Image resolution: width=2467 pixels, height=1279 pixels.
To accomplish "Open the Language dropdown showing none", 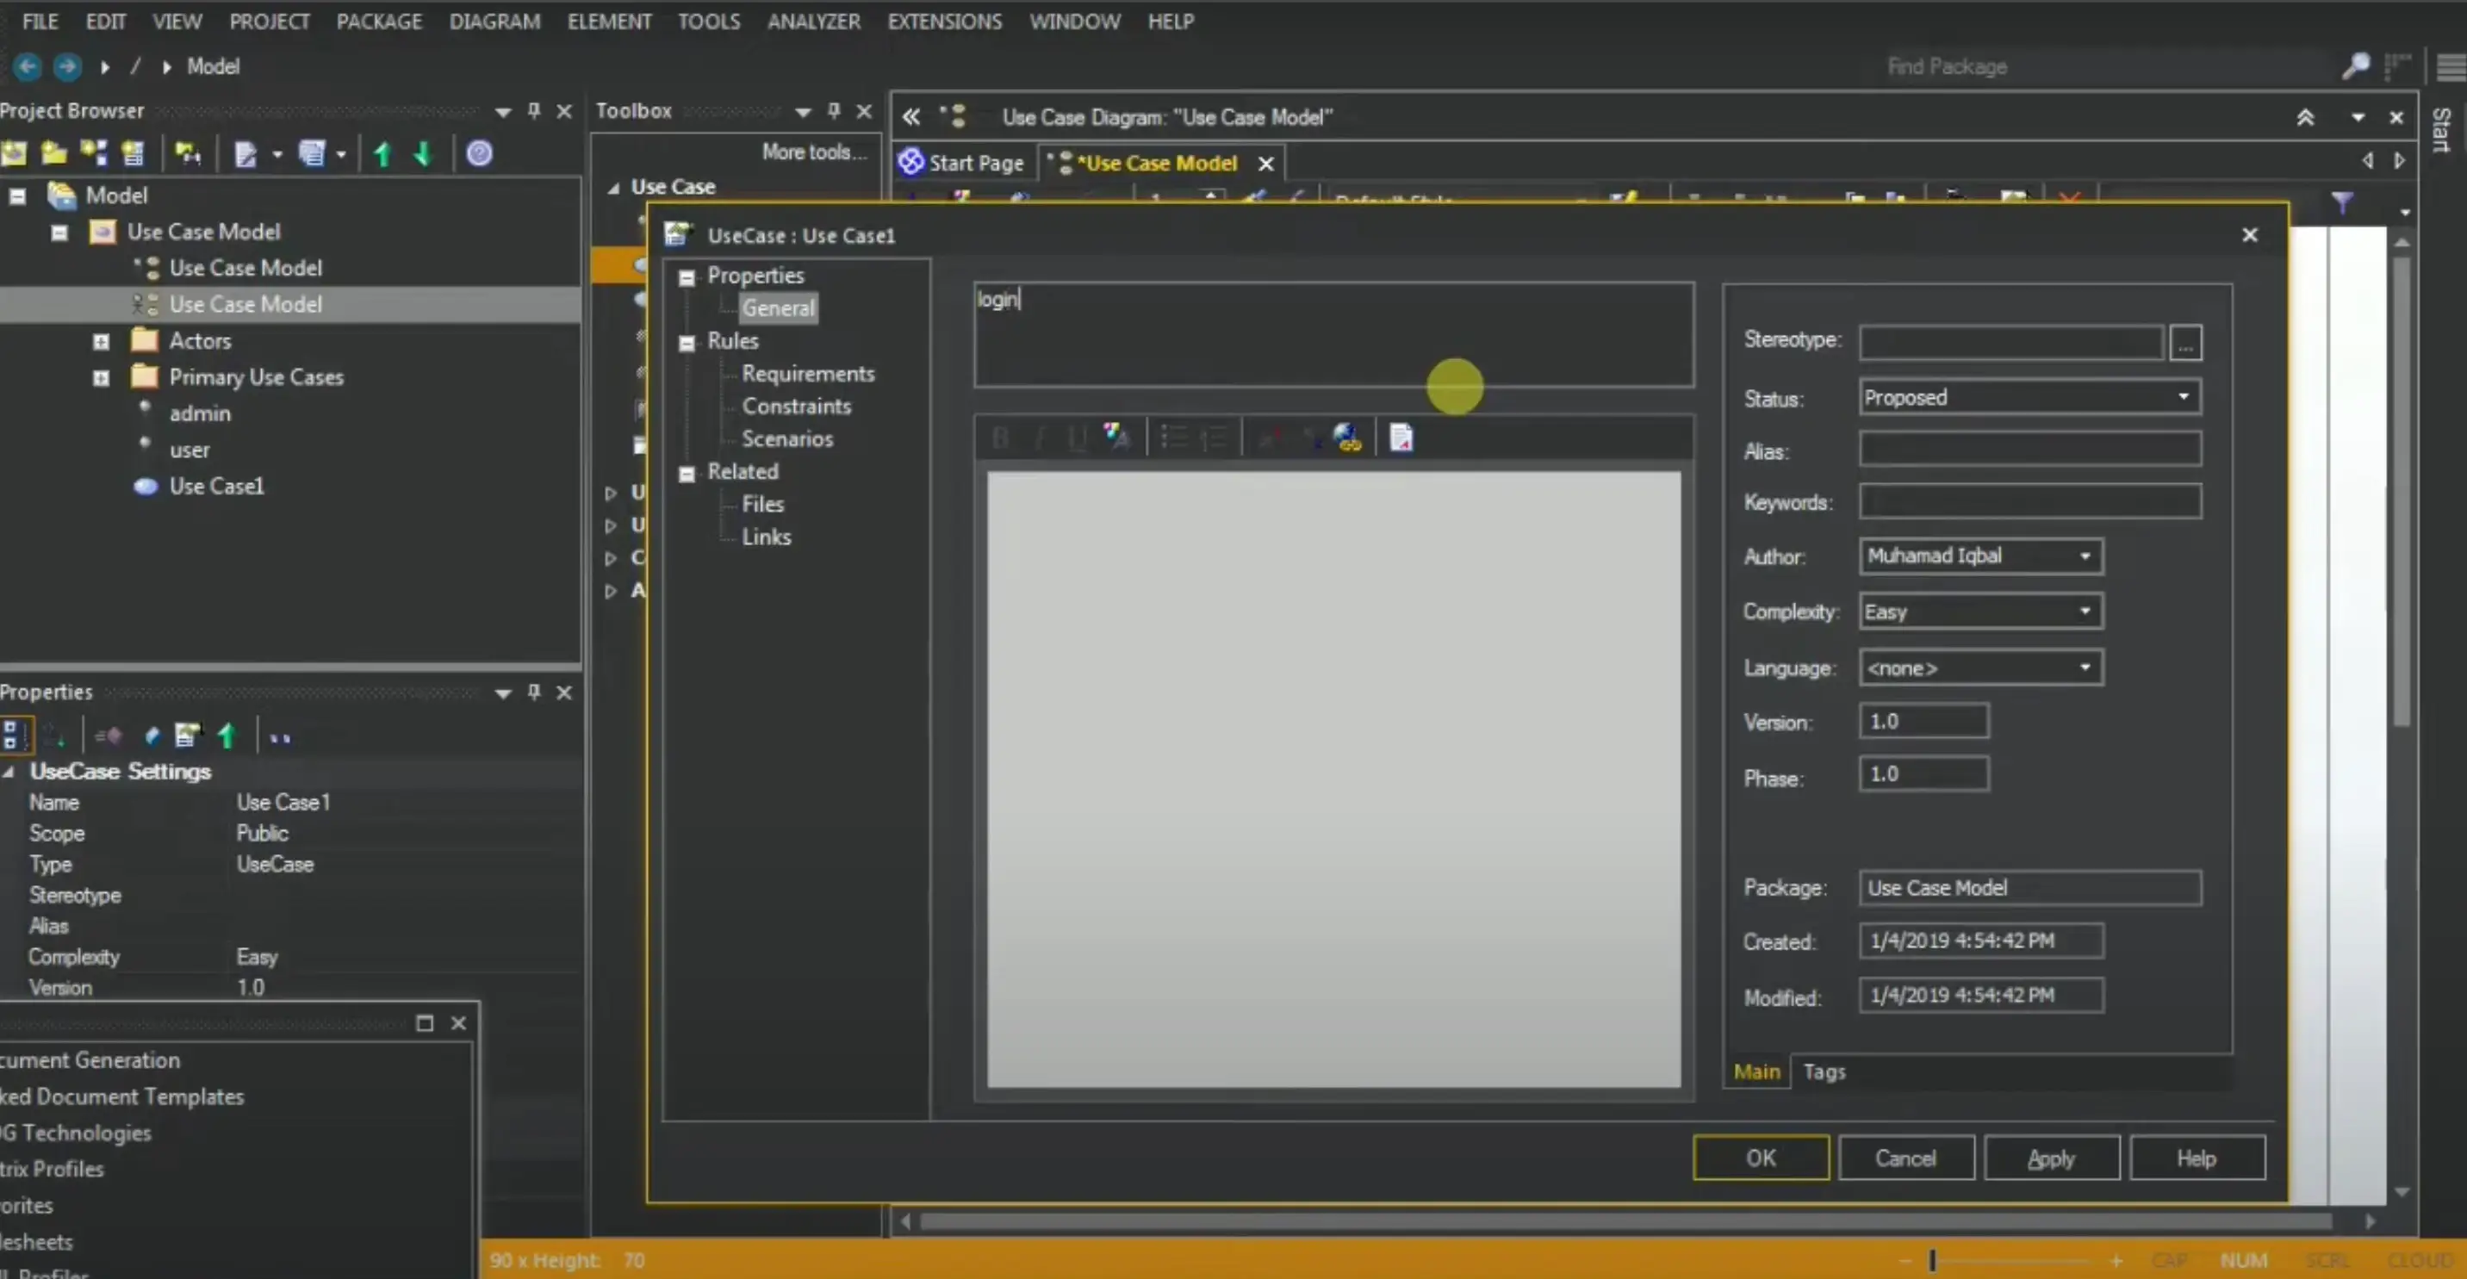I will 2085,667.
